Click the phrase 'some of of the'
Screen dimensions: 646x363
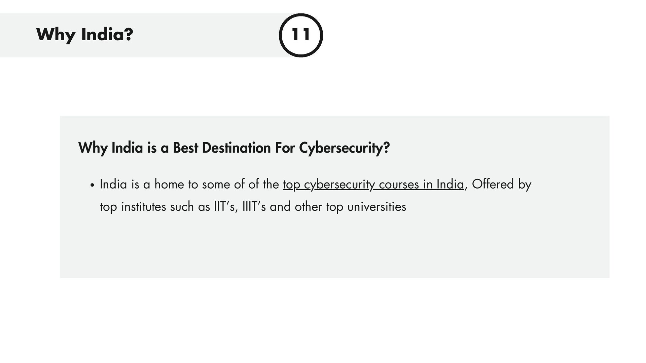[x=240, y=185]
